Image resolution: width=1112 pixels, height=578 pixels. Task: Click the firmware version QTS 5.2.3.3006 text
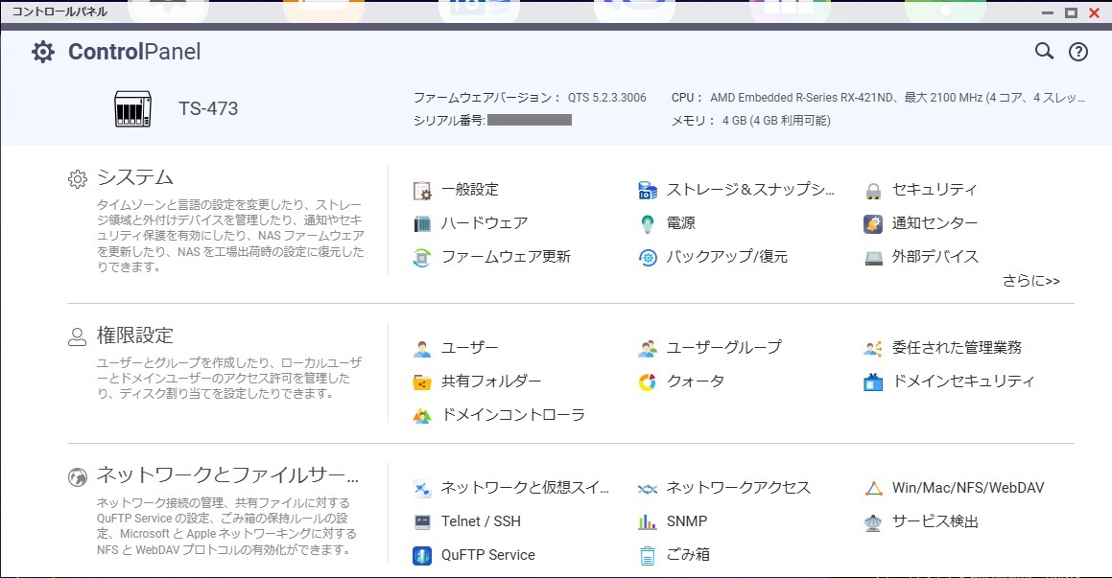(607, 98)
